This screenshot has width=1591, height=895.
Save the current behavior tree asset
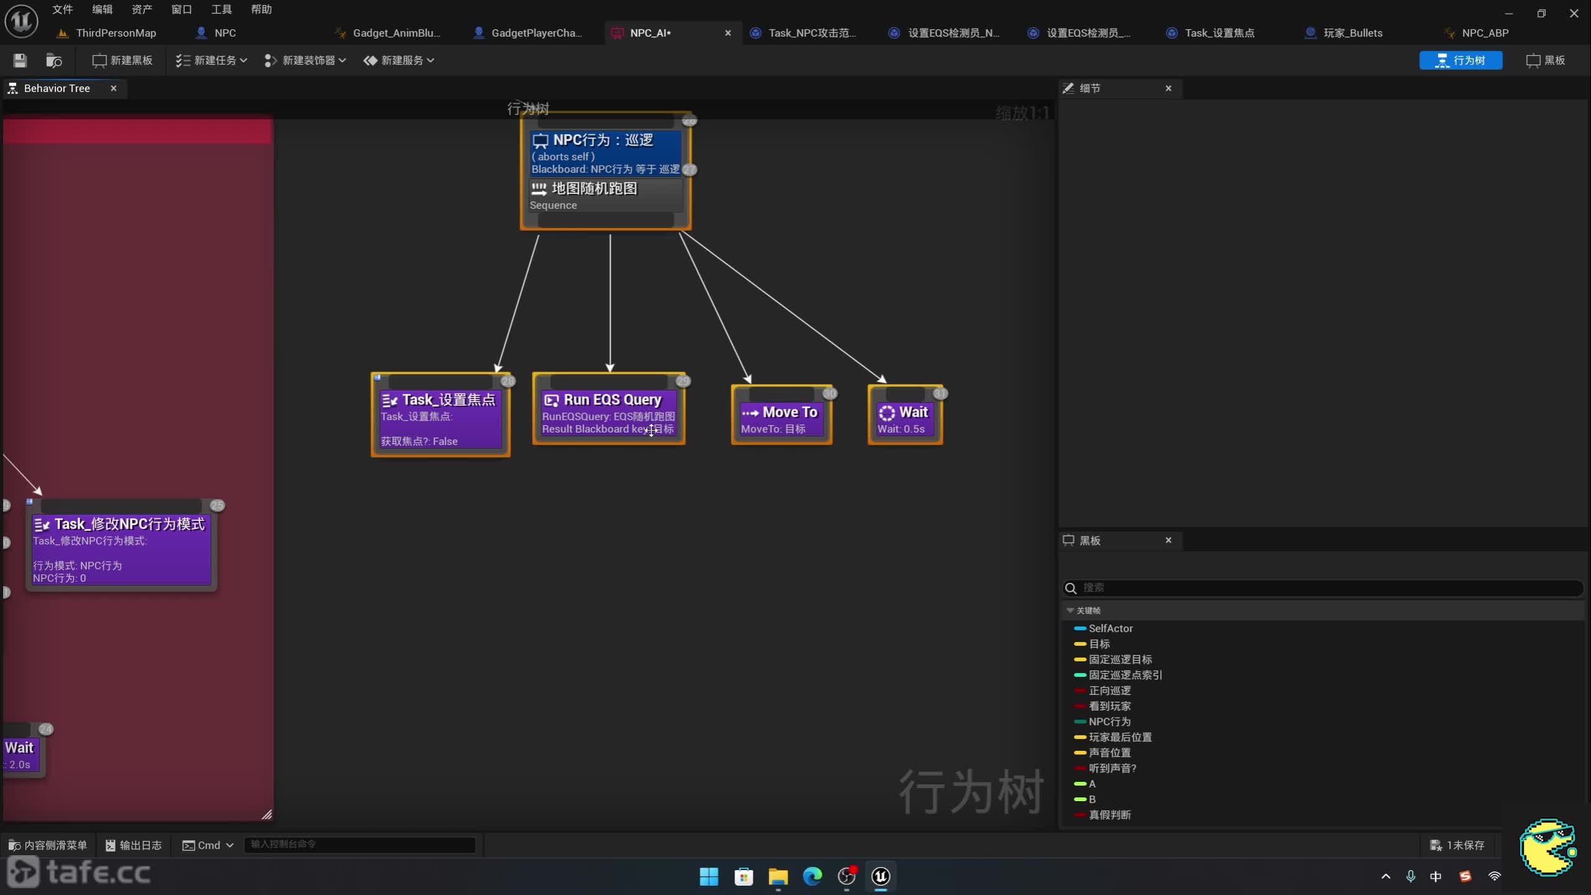tap(20, 60)
